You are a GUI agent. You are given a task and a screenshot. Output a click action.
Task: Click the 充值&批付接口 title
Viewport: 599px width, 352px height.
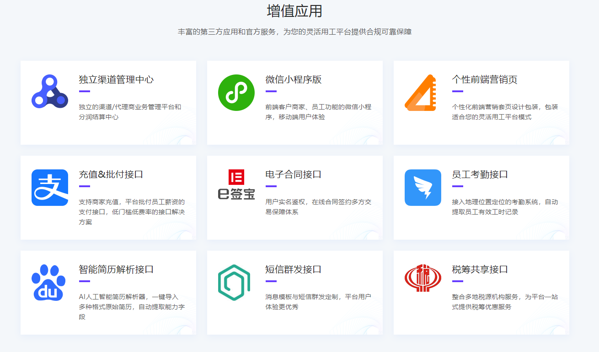(x=111, y=174)
